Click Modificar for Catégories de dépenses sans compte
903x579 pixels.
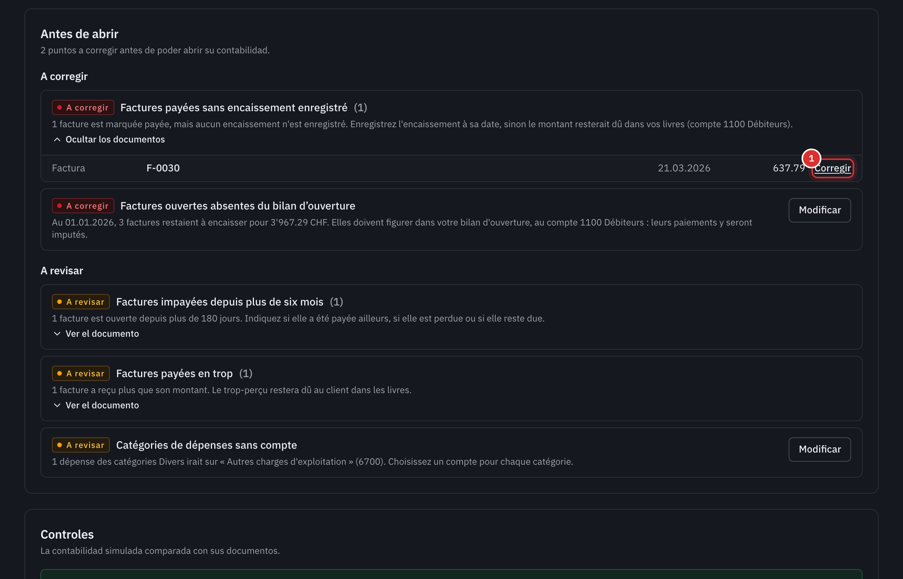coord(819,449)
